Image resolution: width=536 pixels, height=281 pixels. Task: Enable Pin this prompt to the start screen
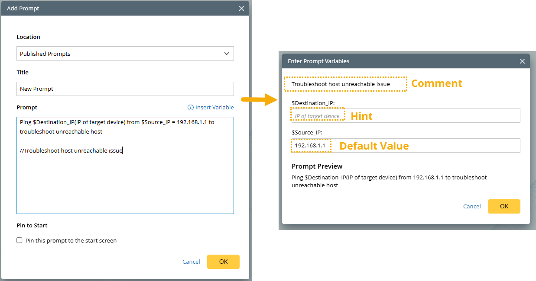pyautogui.click(x=19, y=240)
